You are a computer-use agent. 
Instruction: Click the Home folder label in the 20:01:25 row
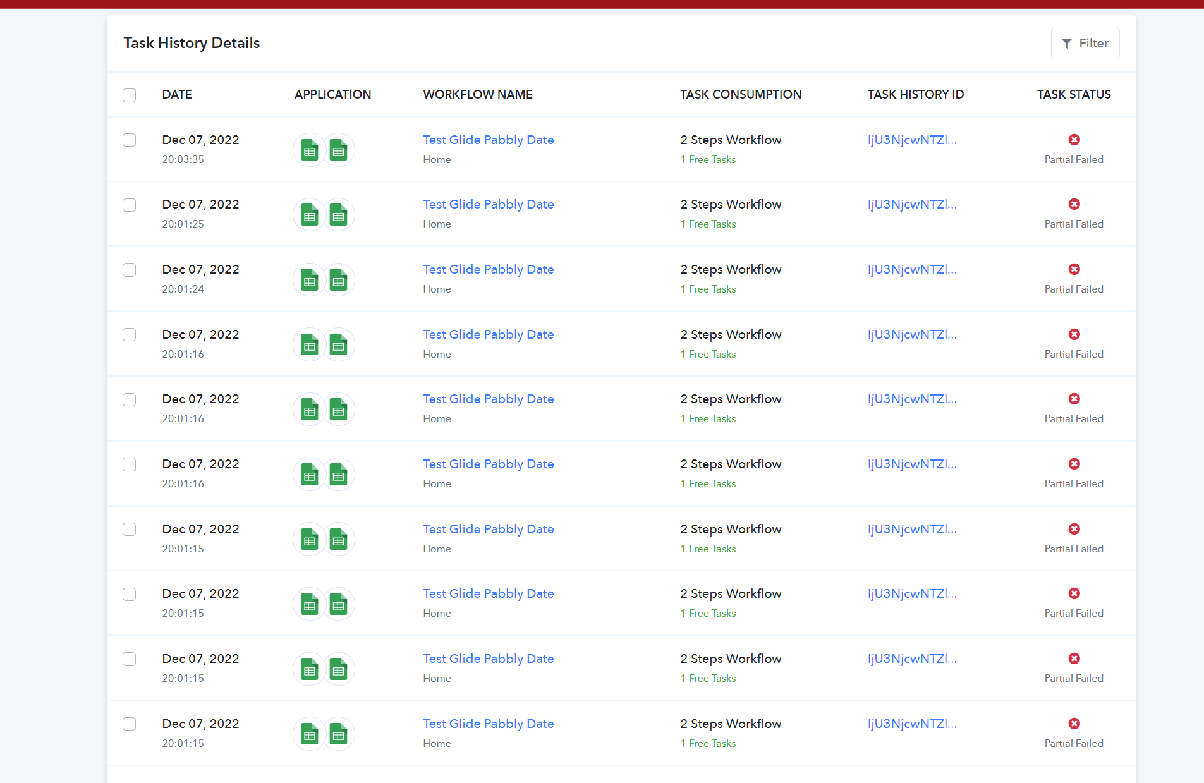[437, 224]
